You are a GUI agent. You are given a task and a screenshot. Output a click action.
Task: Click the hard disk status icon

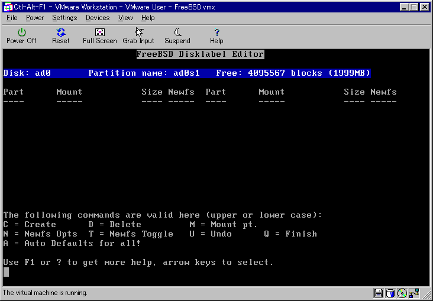[x=390, y=293]
